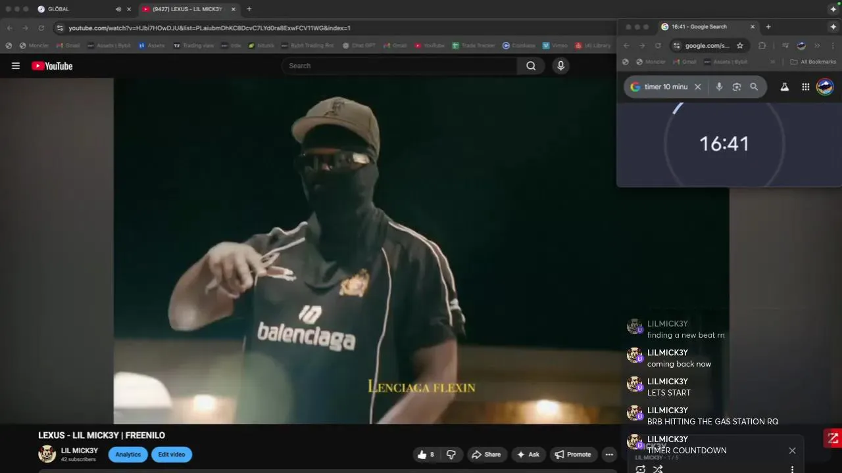Open the LIL MICK3Y channel name link
842x473 pixels.
point(80,451)
